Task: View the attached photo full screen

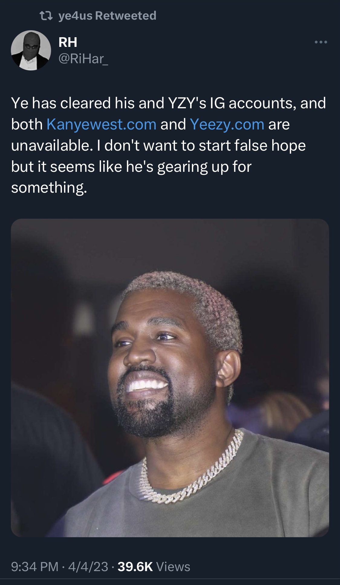Action: click(170, 378)
